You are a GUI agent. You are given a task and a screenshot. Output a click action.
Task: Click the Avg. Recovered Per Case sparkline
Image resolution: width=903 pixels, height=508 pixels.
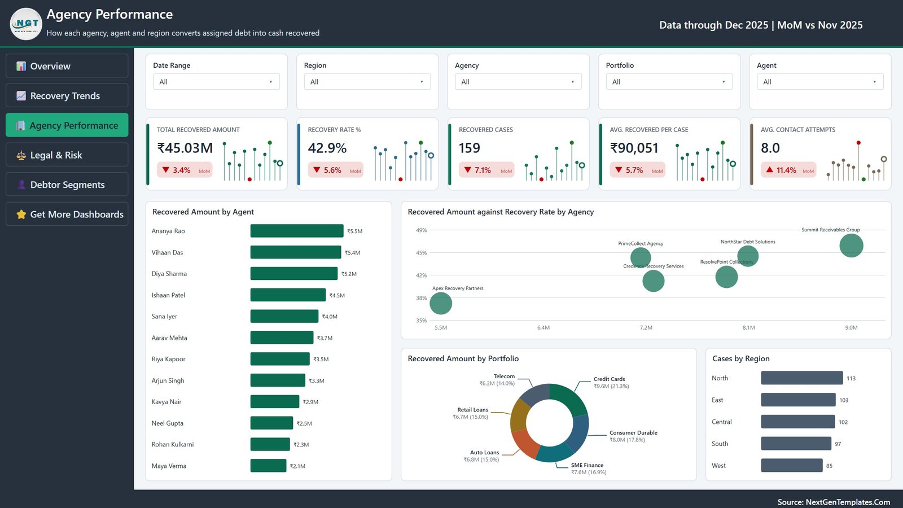click(705, 161)
